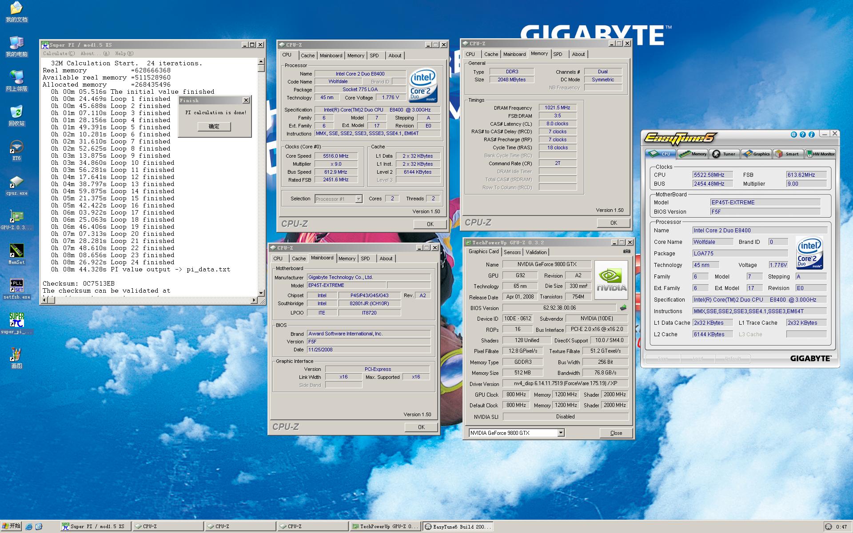Click EasyTune6 BIOS Version F5F field
Screen dimensions: 853x533
pos(765,212)
